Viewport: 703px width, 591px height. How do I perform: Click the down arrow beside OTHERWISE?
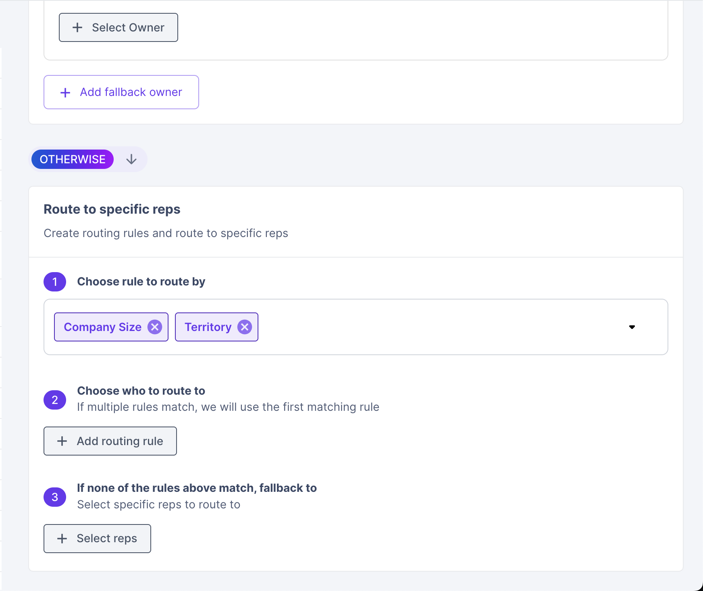(131, 159)
